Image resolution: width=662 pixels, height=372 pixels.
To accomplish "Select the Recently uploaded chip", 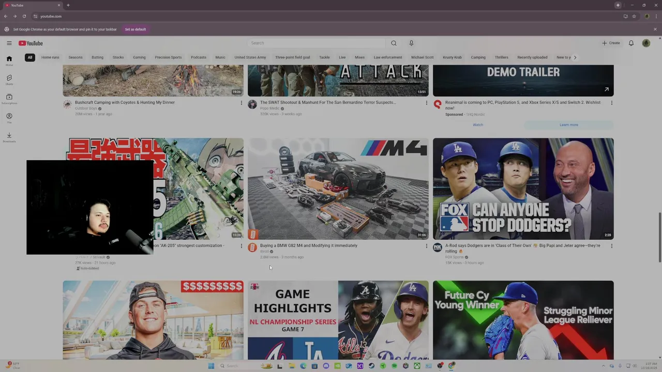I will (x=532, y=57).
